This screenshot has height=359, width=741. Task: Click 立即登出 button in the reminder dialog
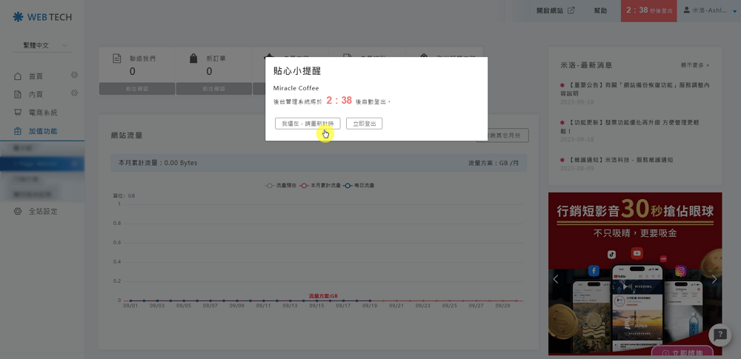click(x=364, y=124)
